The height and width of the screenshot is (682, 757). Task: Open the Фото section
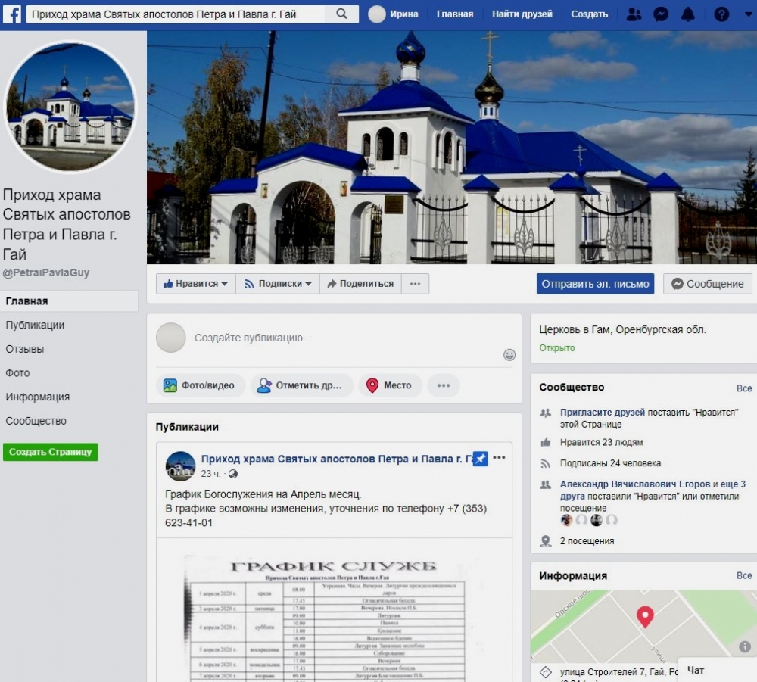pyautogui.click(x=17, y=373)
